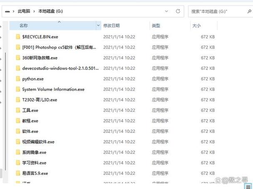Click the 672 KB size of $RECYCLE.BIN.exe
The image size is (253, 189).
[208, 37]
